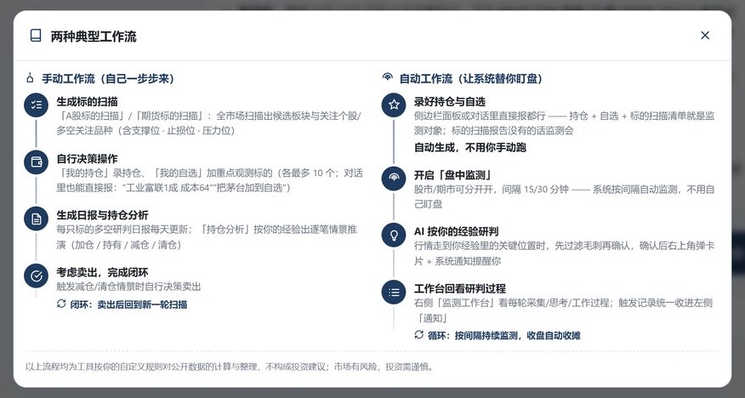
Task: Click the lightbulb icon for AI 按你的经验研判
Action: [x=394, y=235]
